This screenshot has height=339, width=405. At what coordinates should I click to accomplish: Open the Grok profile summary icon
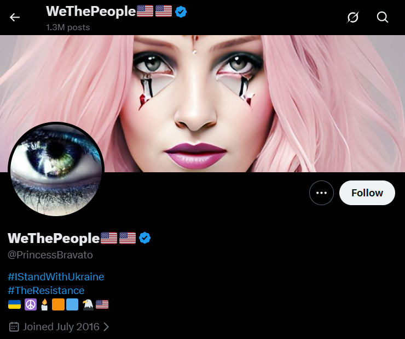coord(352,18)
